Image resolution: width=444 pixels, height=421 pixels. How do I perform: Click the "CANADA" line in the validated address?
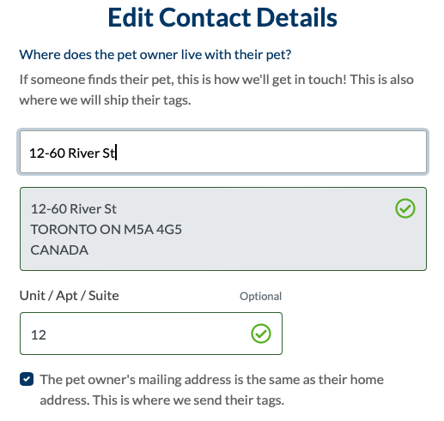(x=59, y=250)
